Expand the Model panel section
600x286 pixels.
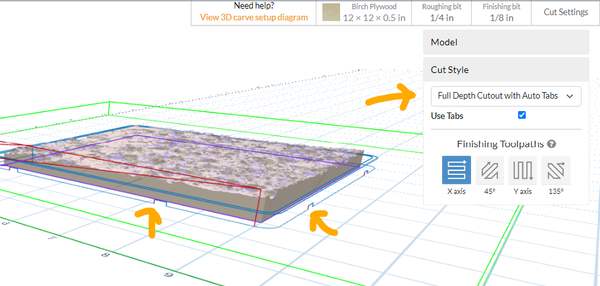click(x=506, y=42)
